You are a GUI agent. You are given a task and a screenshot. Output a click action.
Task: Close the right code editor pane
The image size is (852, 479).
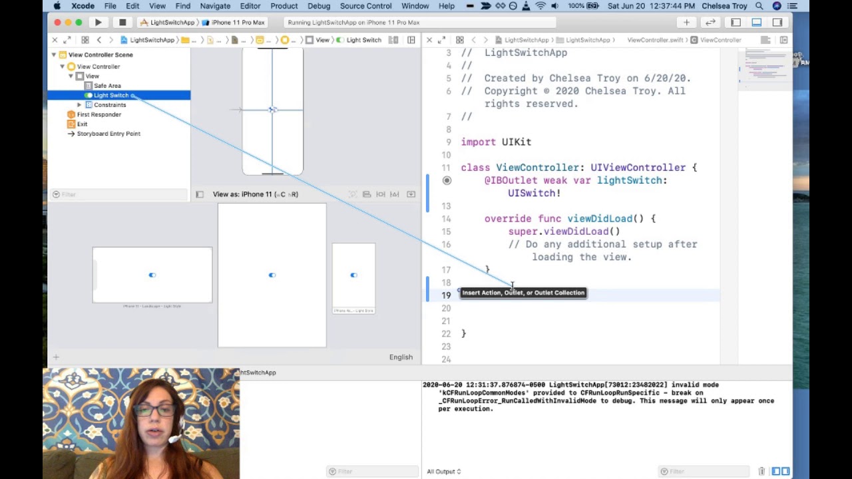point(429,40)
